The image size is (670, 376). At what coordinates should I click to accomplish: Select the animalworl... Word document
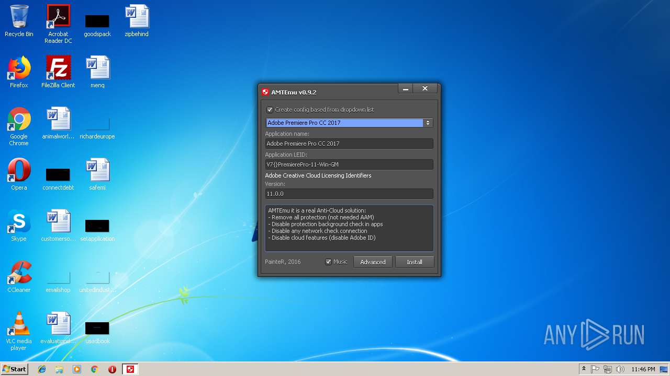[58, 123]
